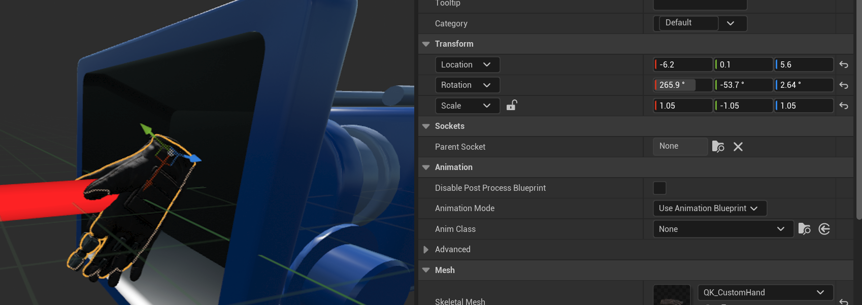Edit Location X value -6.2
862x305 pixels.
(683, 64)
